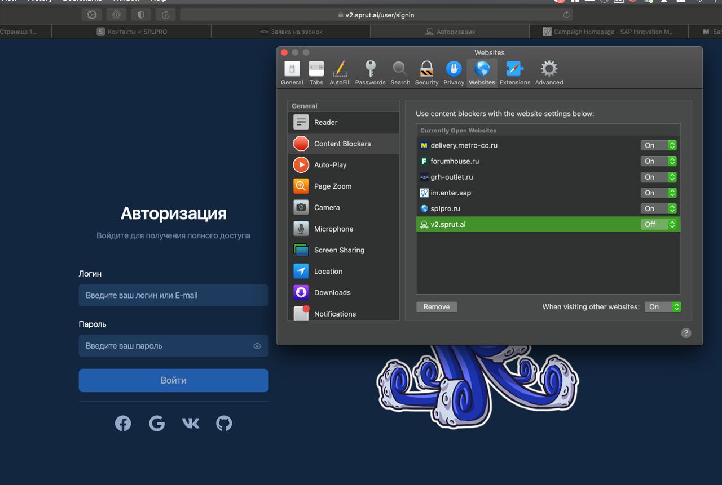Open On dropdown for im.enter.sap
This screenshot has width=722, height=485.
pyautogui.click(x=658, y=193)
